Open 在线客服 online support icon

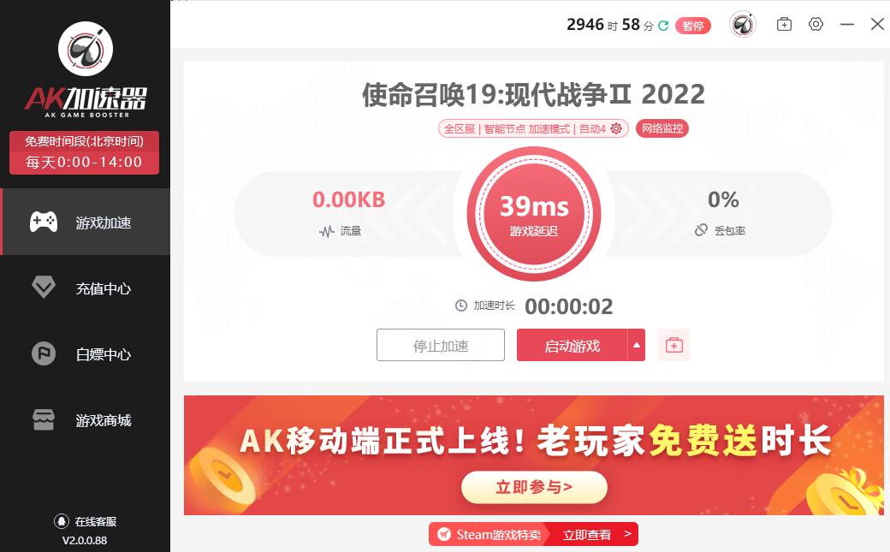[62, 521]
